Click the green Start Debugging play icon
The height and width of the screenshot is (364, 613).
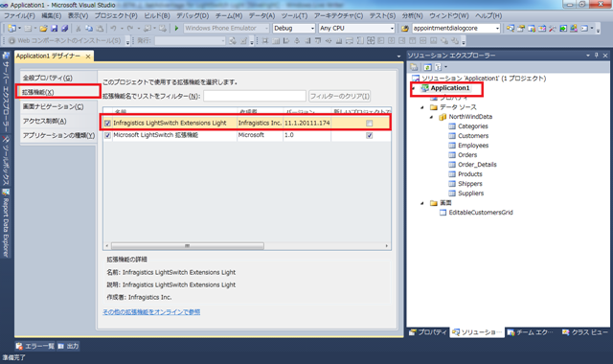(176, 28)
